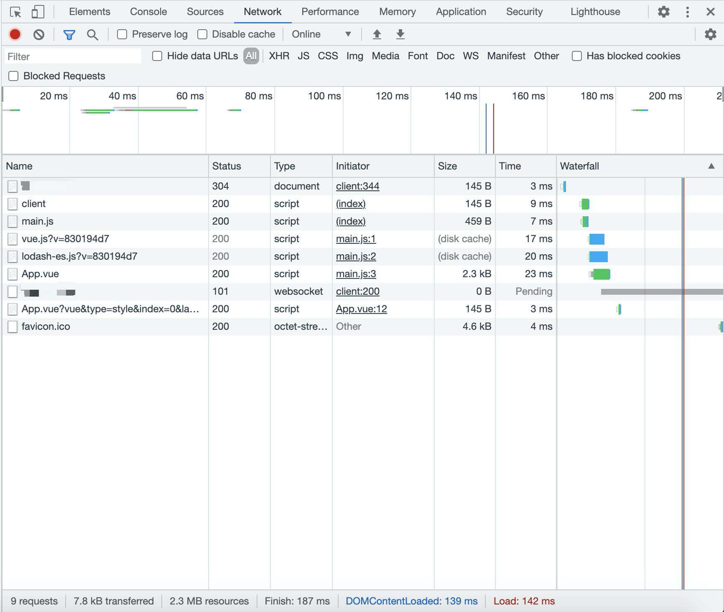Switch to the Elements tab
This screenshot has width=724, height=612.
point(89,12)
